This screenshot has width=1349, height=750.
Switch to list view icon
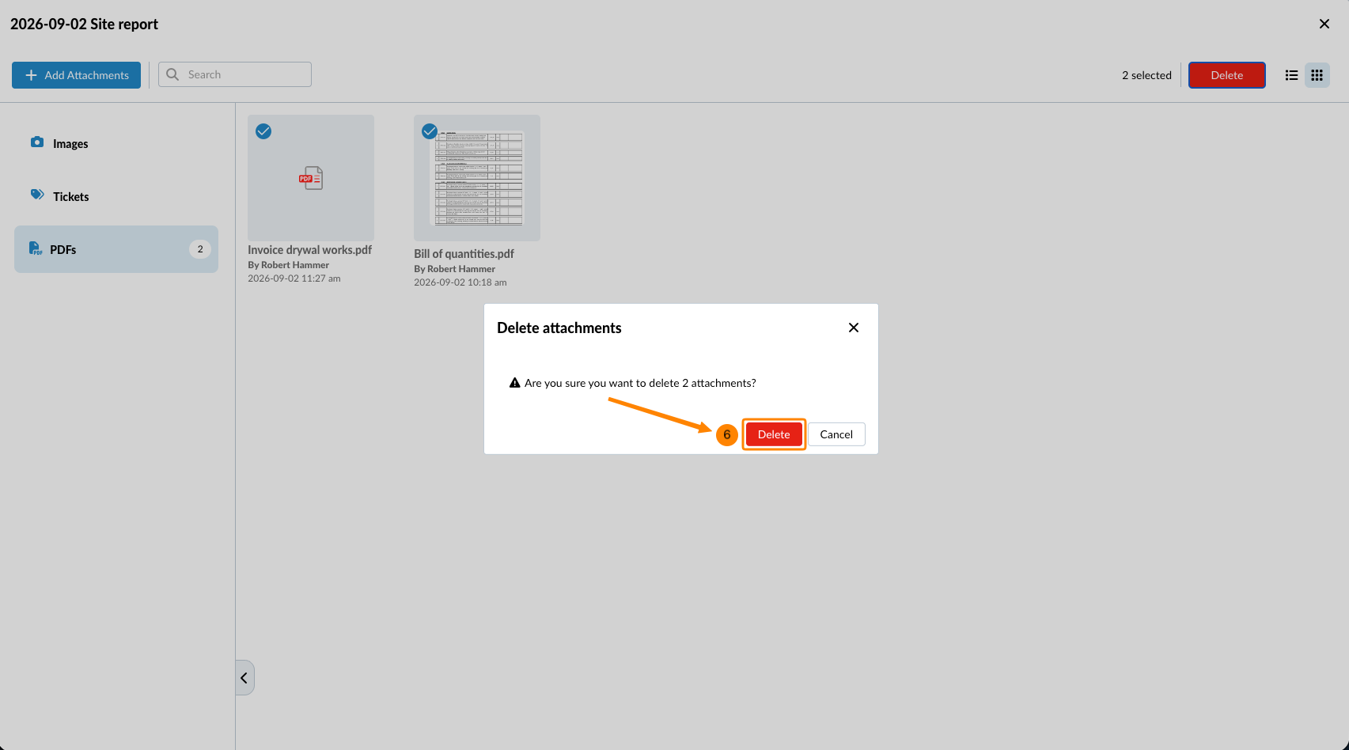pyautogui.click(x=1291, y=75)
